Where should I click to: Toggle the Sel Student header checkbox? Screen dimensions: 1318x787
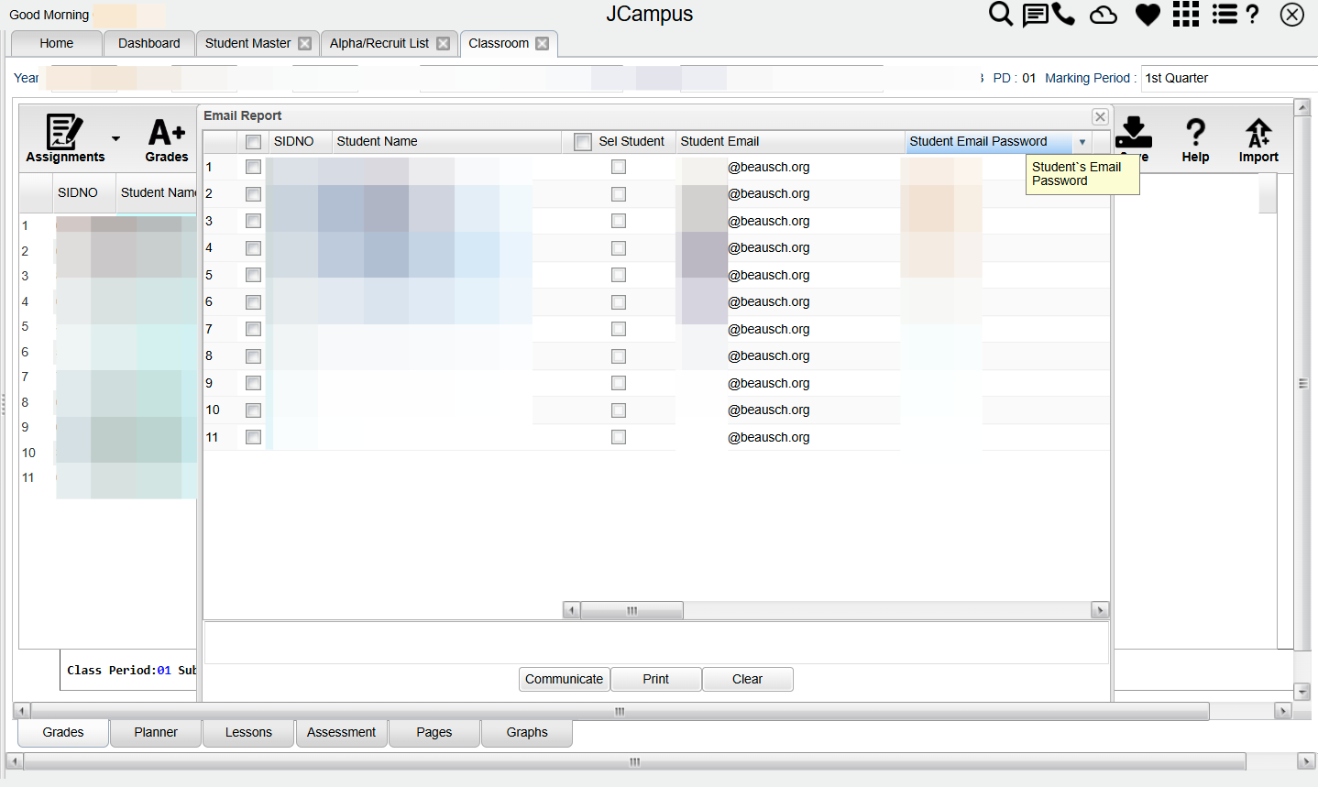583,142
